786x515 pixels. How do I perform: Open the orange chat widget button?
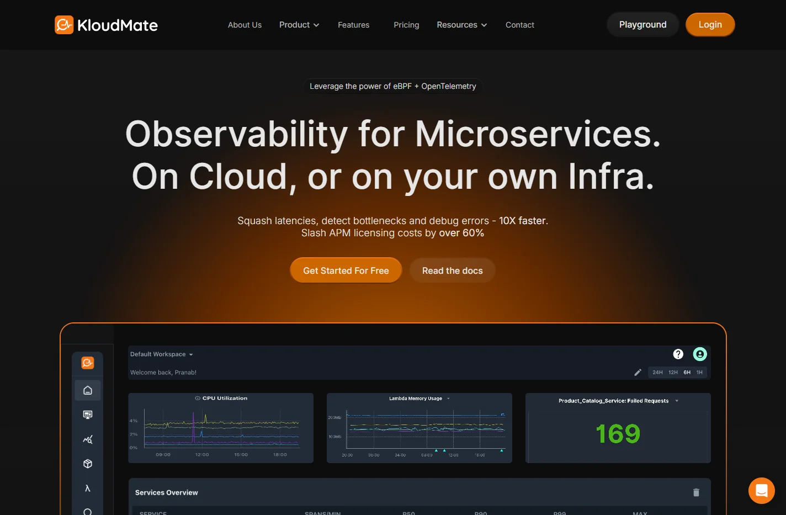click(x=762, y=490)
